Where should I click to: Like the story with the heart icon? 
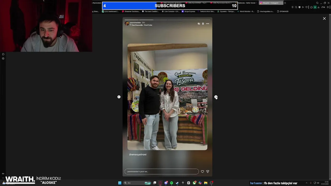(x=202, y=172)
